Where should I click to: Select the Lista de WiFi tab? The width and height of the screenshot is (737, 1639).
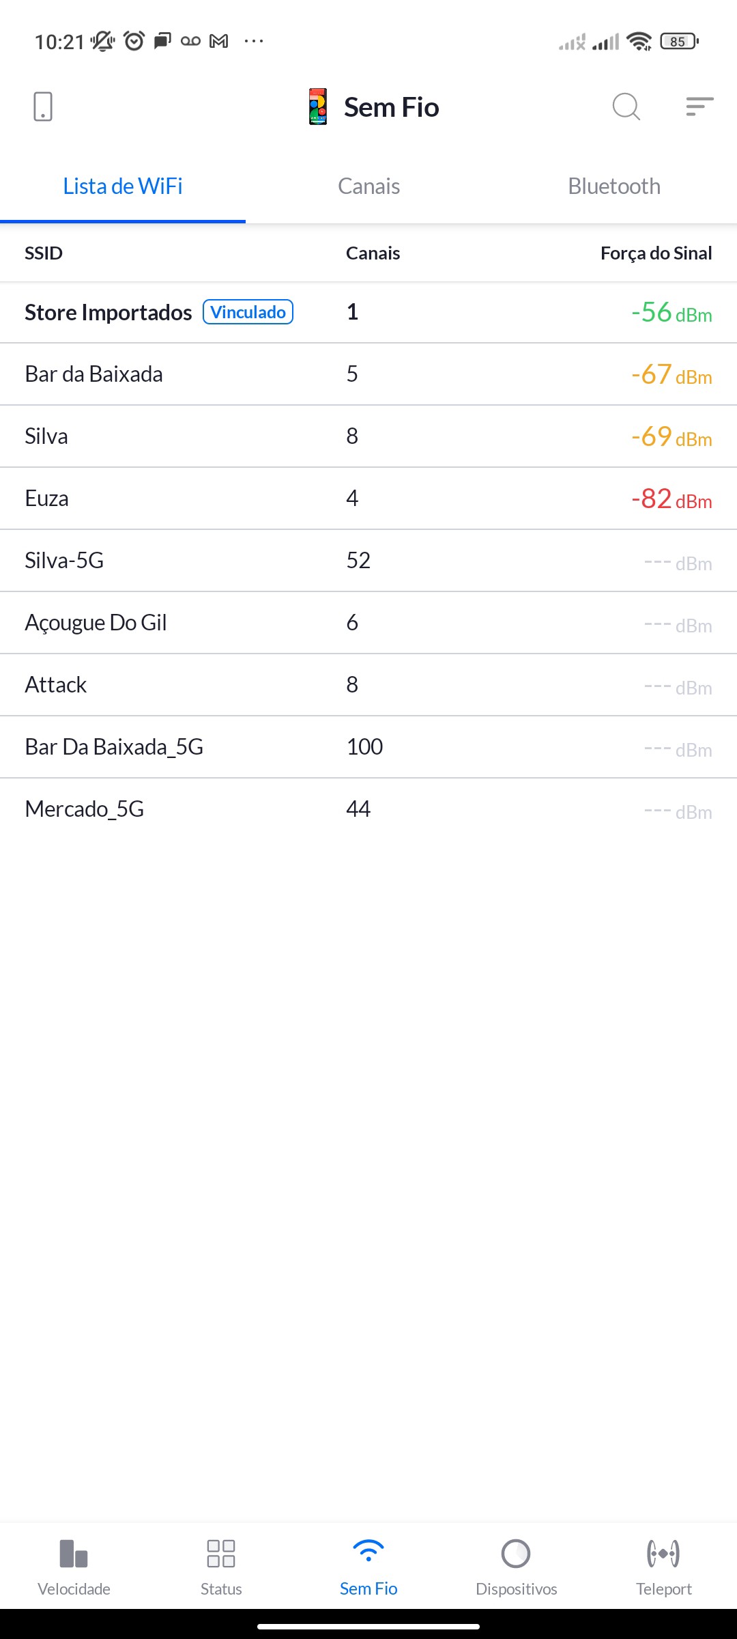click(123, 186)
